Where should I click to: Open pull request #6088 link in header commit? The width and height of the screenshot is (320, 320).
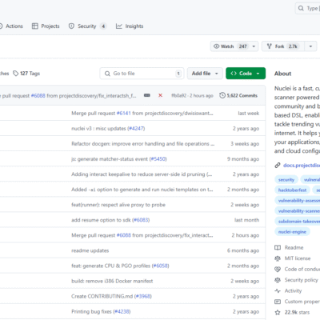pos(38,95)
